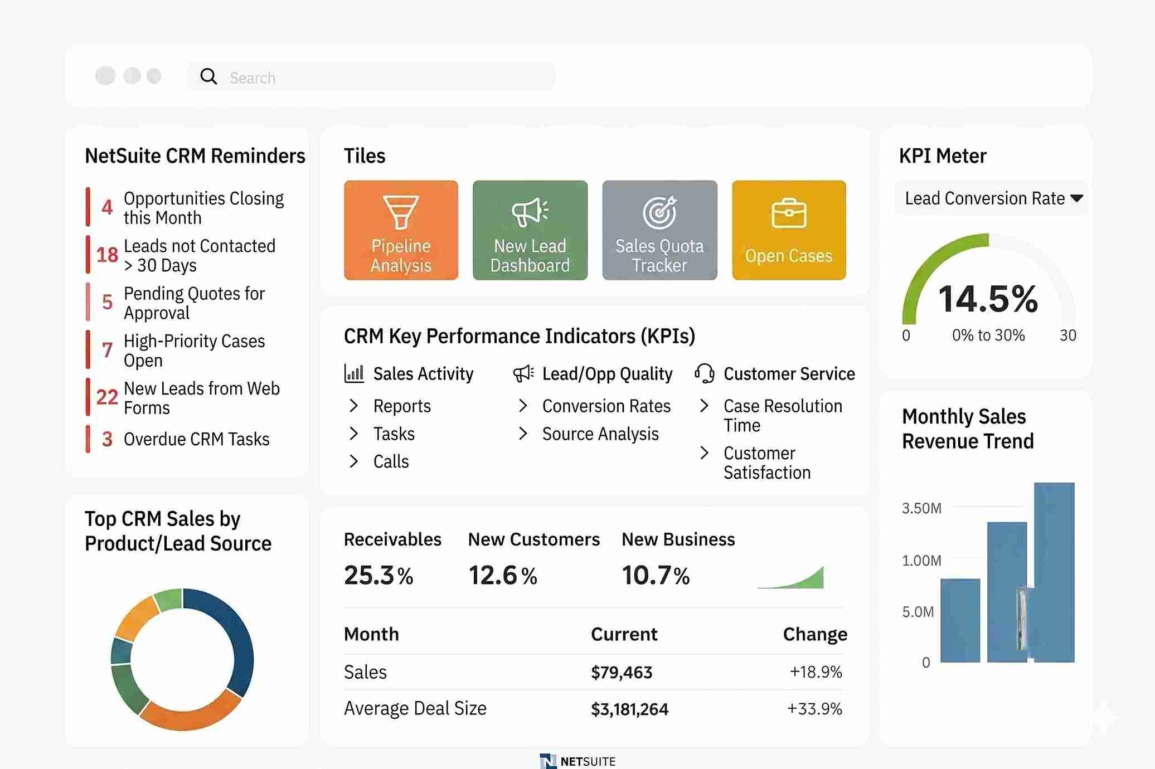Open the Case Resolution Time link

783,416
